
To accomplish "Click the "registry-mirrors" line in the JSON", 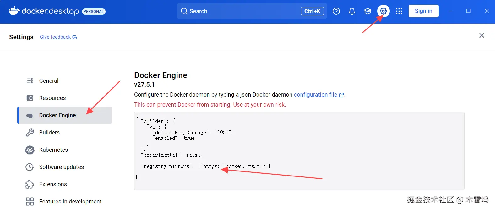I will (206, 166).
